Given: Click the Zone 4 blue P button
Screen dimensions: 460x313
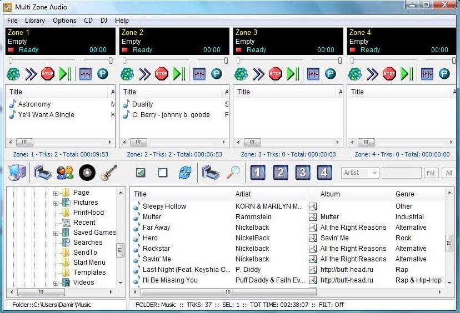Looking at the screenshot, I should (x=444, y=74).
